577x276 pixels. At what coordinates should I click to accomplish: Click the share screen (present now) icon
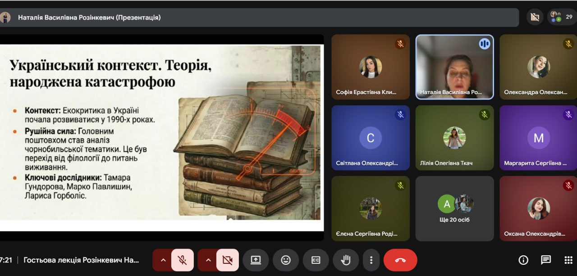tap(256, 260)
